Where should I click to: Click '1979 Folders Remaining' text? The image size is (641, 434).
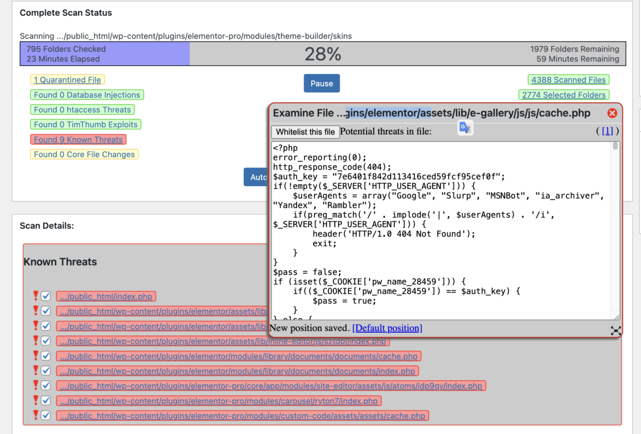(x=574, y=49)
